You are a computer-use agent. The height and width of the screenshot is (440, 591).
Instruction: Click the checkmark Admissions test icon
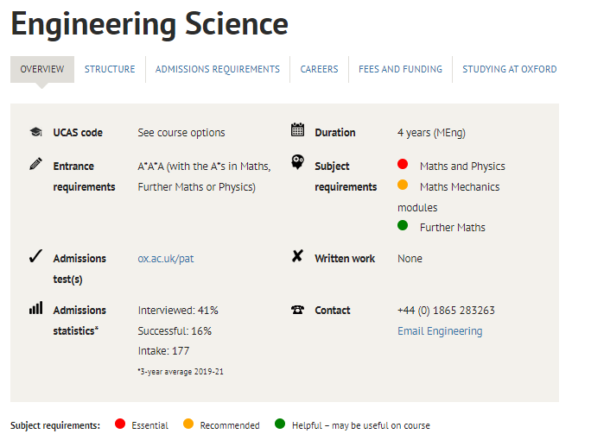(35, 256)
